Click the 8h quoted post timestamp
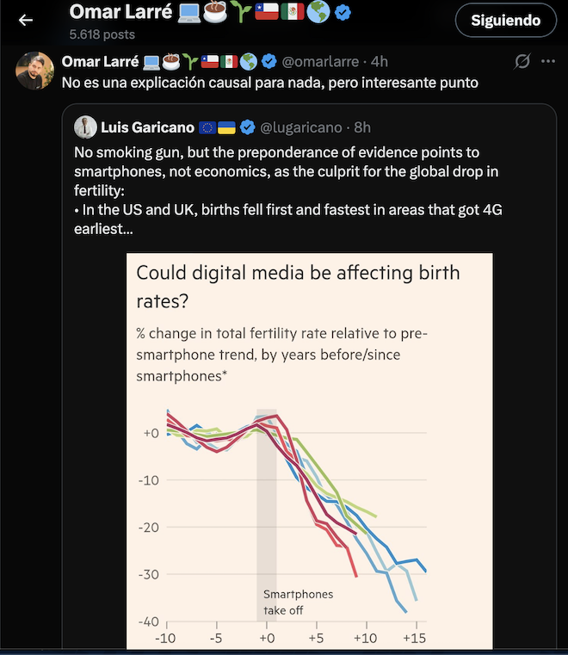The image size is (568, 655). [362, 127]
